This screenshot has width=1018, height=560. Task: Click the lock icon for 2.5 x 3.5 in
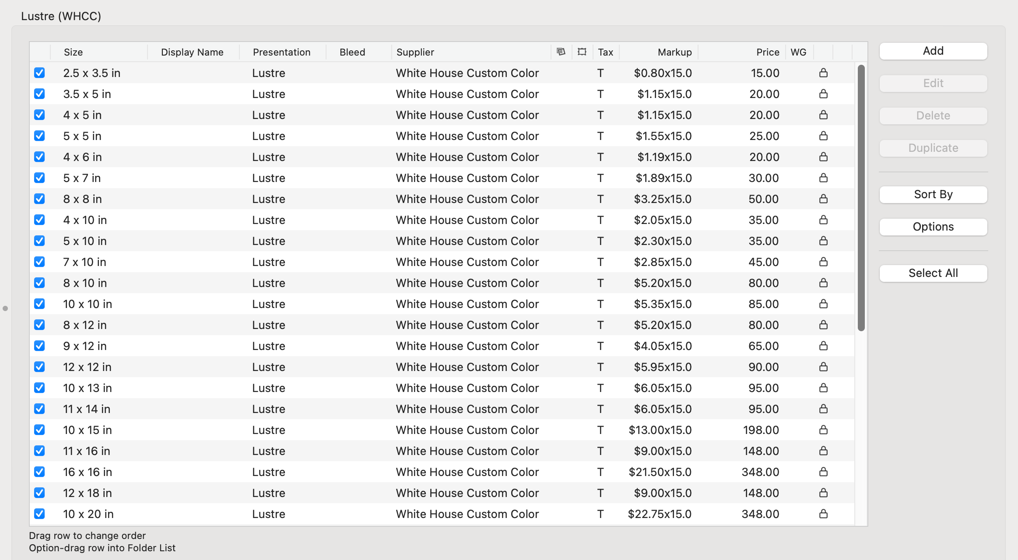point(823,73)
